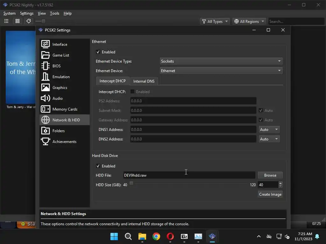Open the mute volume tray icon

point(287,236)
